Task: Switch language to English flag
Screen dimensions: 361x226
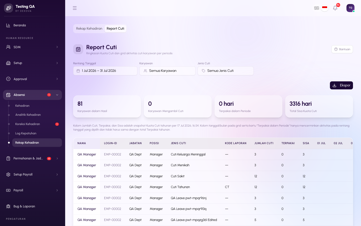Action: coord(317,8)
